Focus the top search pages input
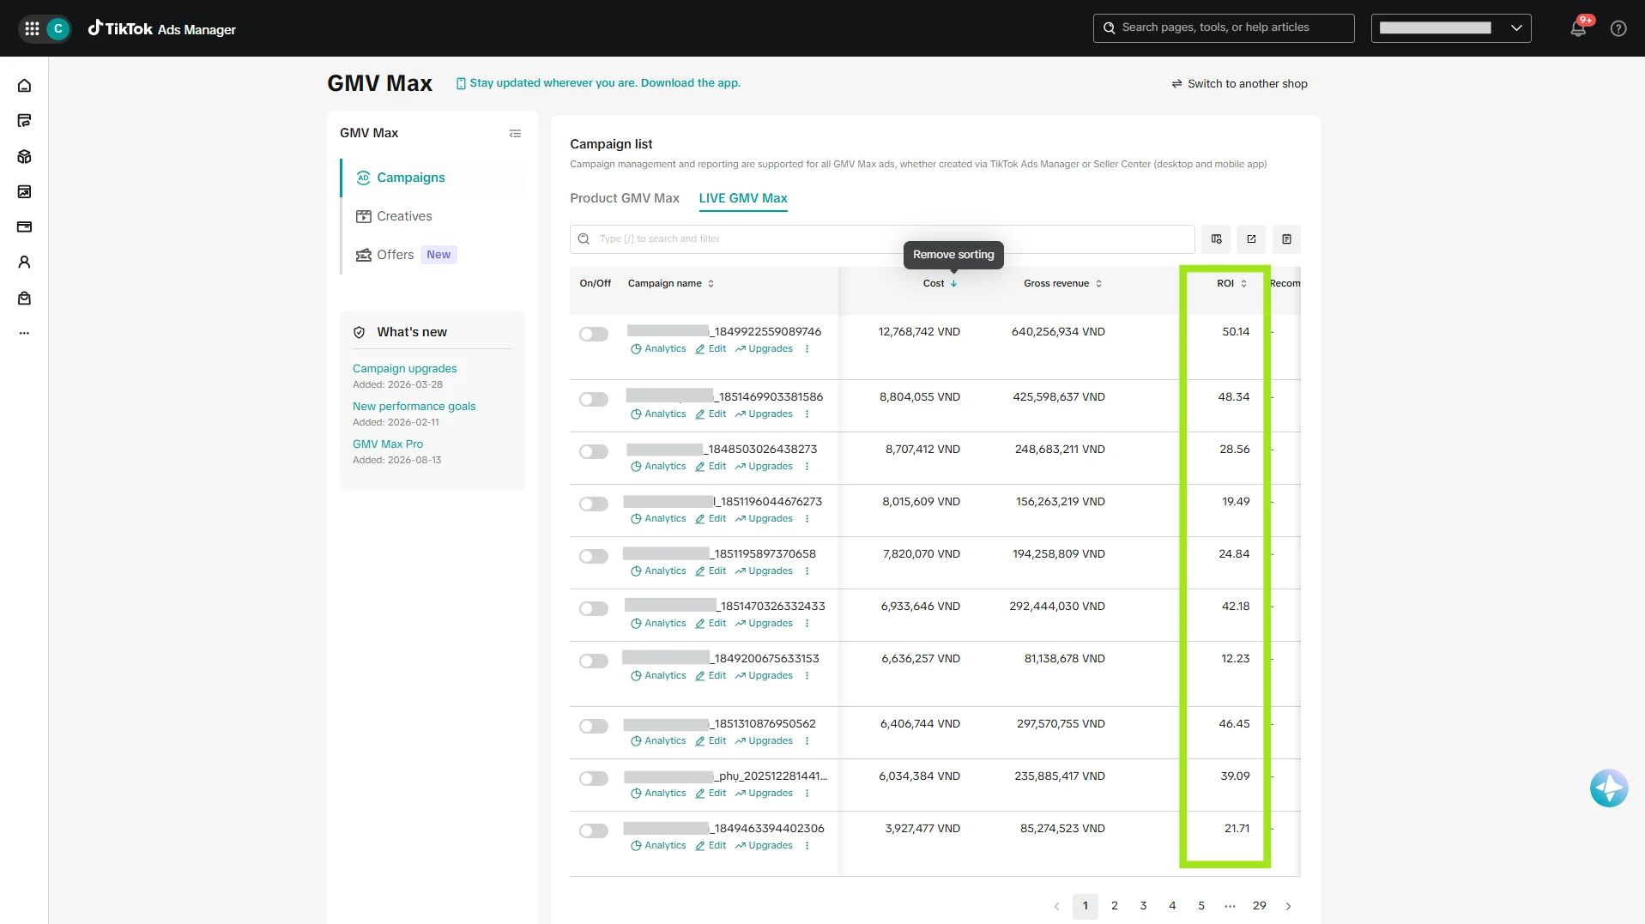Viewport: 1645px width, 924px height. pyautogui.click(x=1224, y=28)
